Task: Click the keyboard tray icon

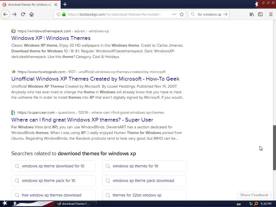Action: pos(239,204)
